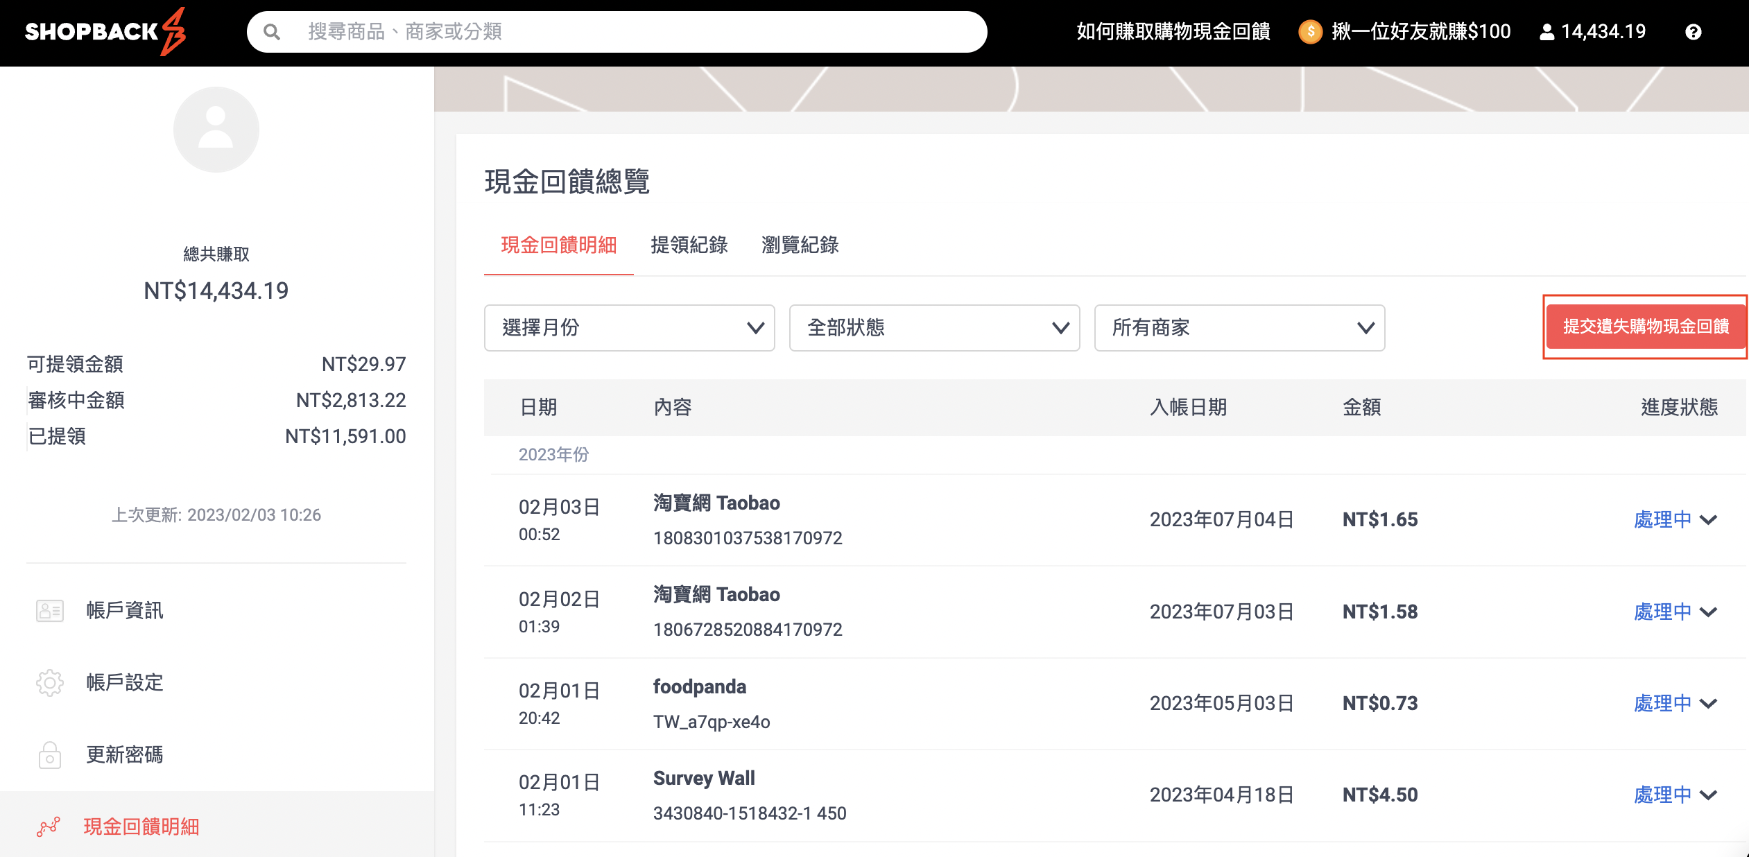Open 如何賺取購物現金回饋 link
The image size is (1749, 857).
click(x=1173, y=32)
